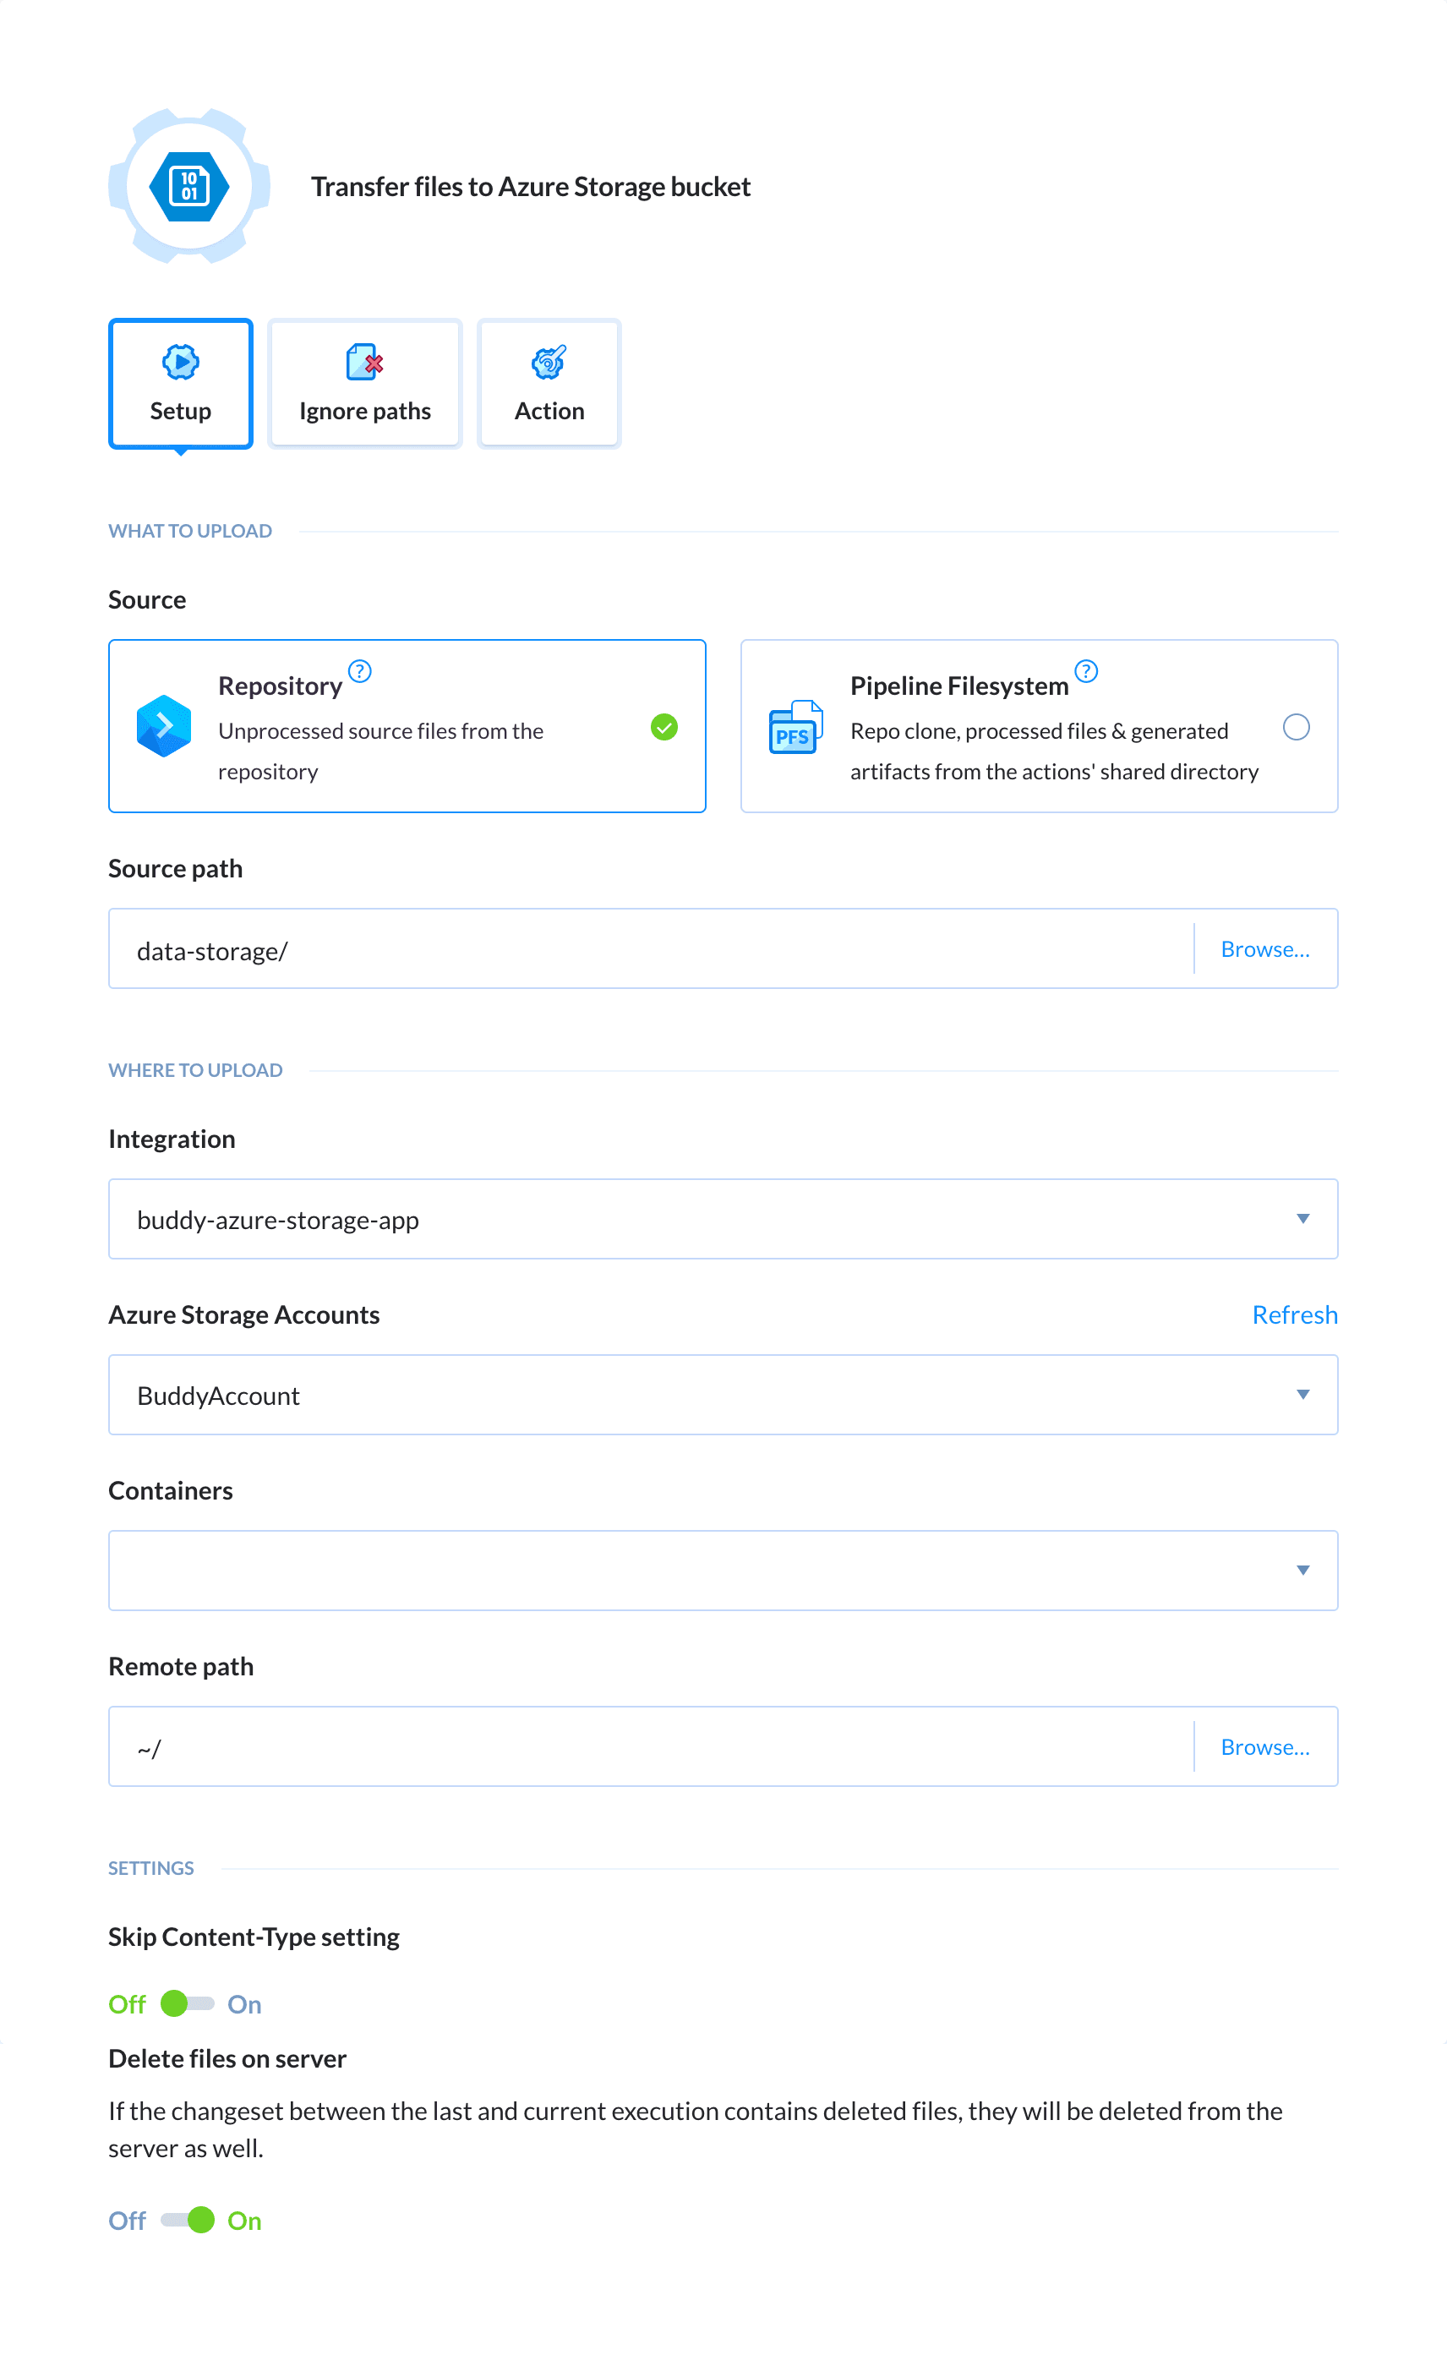The width and height of the screenshot is (1447, 2355).
Task: Click the Setup gear play icon
Action: (x=180, y=363)
